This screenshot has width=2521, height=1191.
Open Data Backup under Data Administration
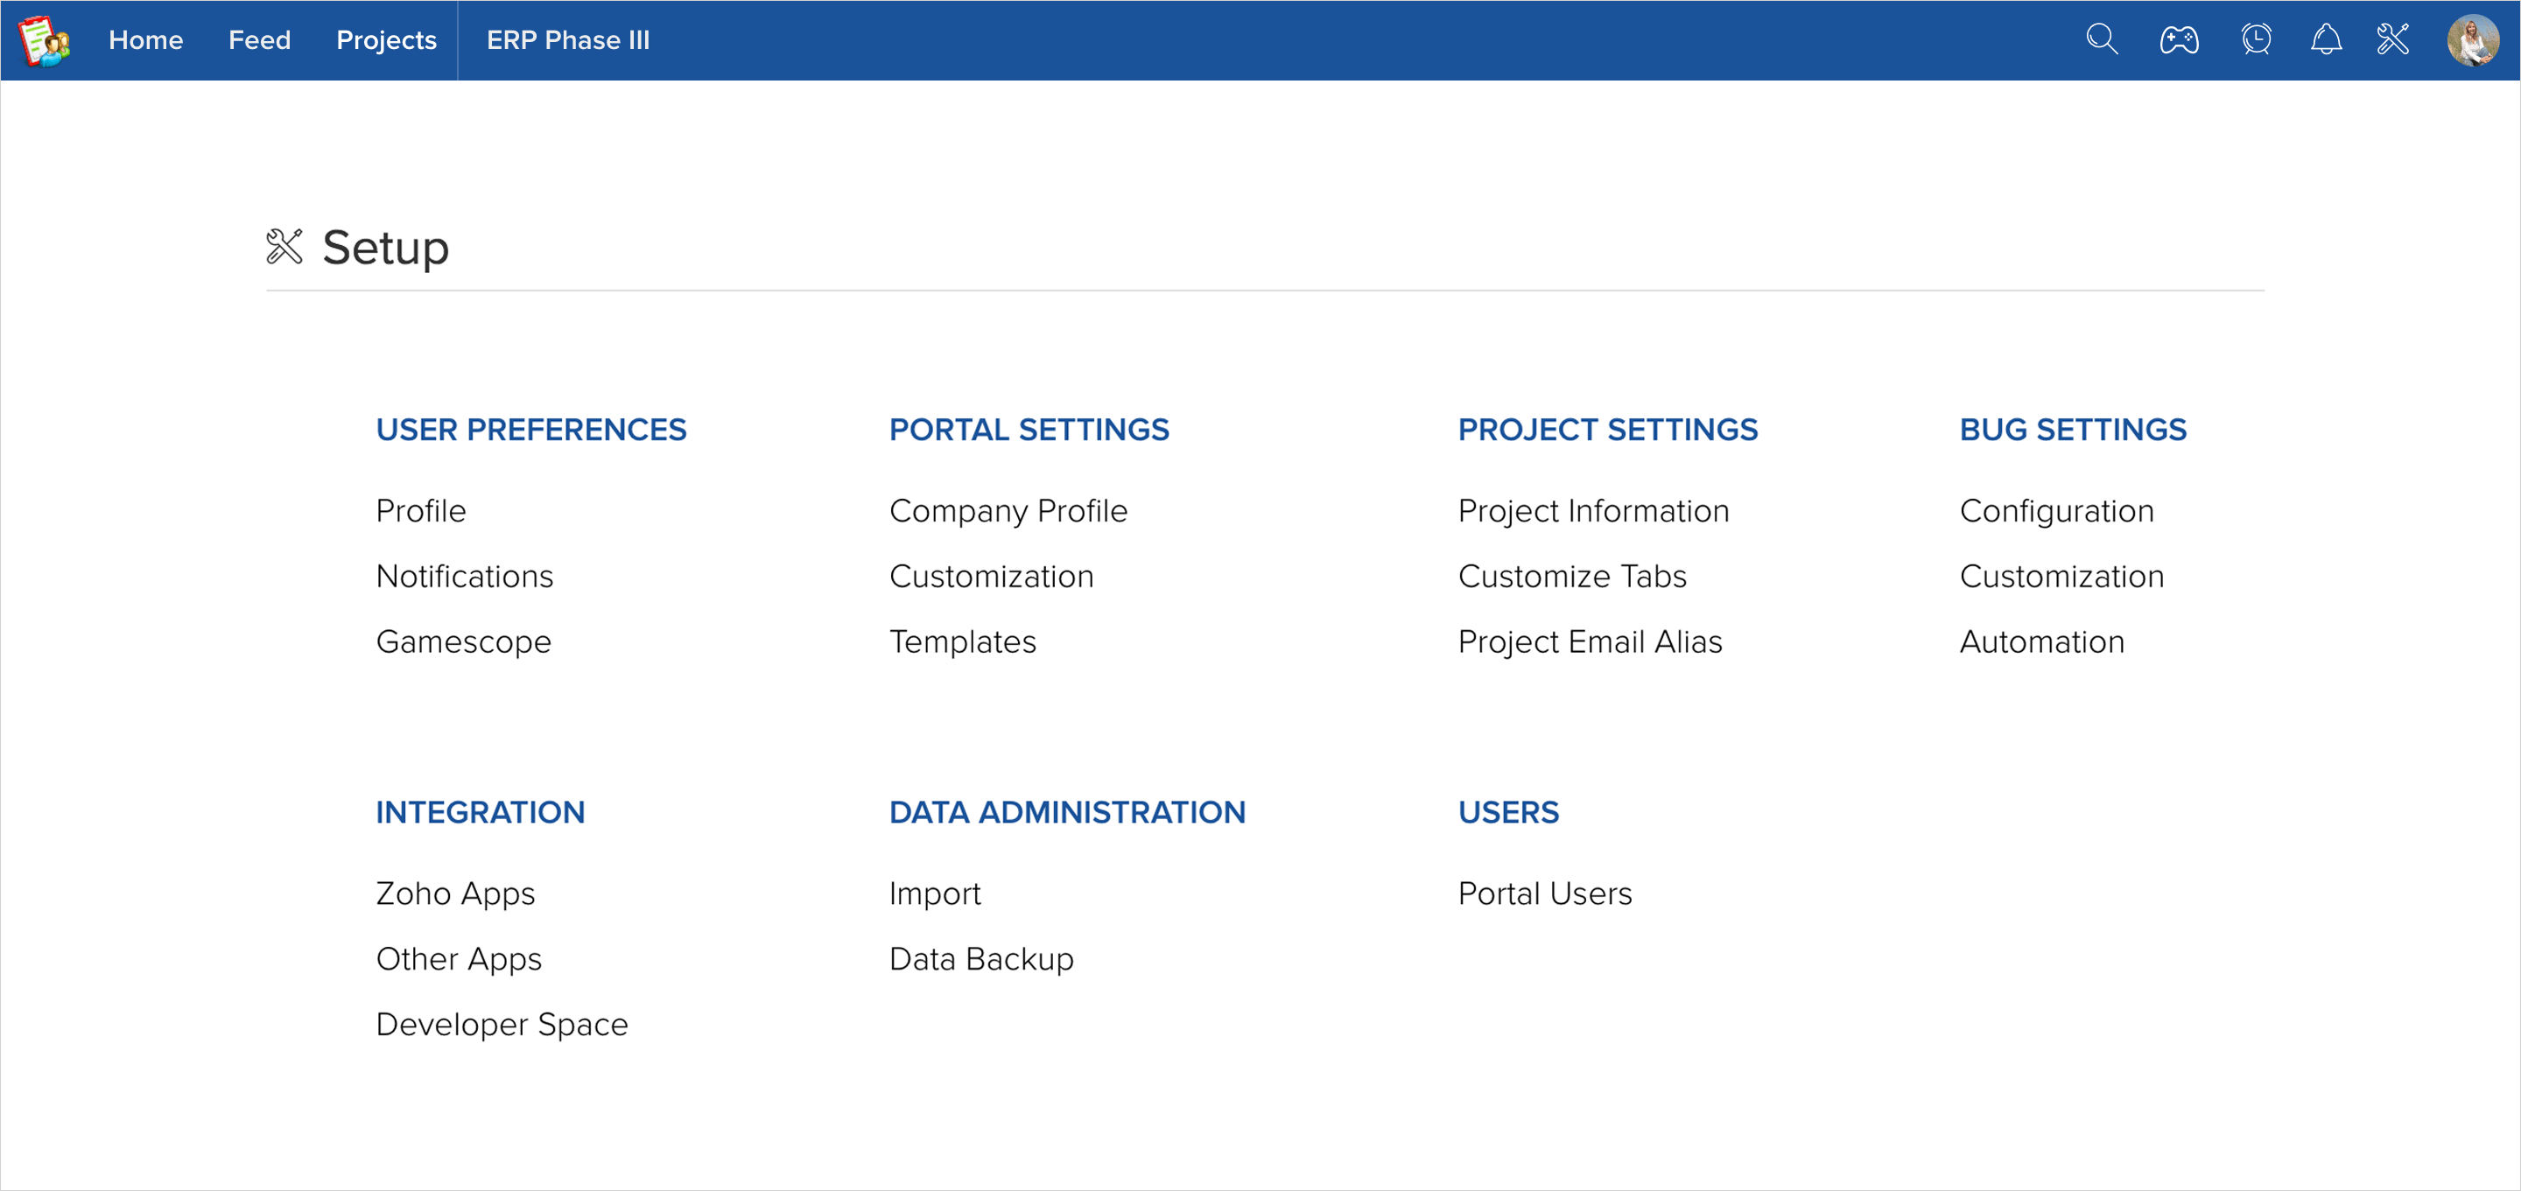pos(980,959)
